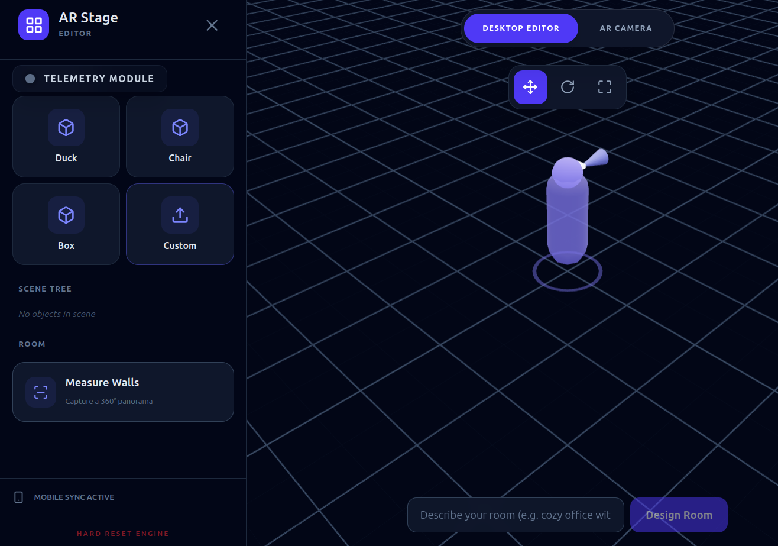Add a Duck object to the scene
This screenshot has height=546, width=778.
click(66, 137)
